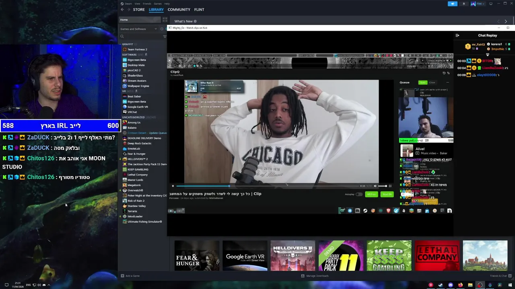
Task: Select Wallpaper Engine in the list
Action: tap(138, 86)
